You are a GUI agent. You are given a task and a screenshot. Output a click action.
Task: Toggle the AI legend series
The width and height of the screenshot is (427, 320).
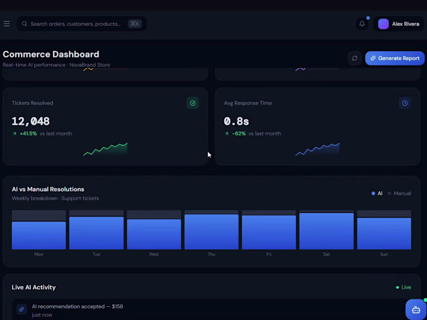coord(377,194)
